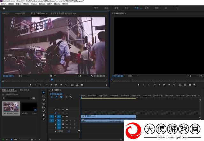Toggle sync lock on V1 track
The height and width of the screenshot is (141, 204).
point(63,117)
